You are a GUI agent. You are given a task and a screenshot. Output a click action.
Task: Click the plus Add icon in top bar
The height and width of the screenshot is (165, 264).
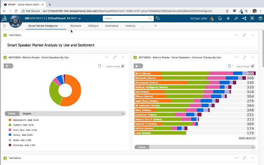228,18
